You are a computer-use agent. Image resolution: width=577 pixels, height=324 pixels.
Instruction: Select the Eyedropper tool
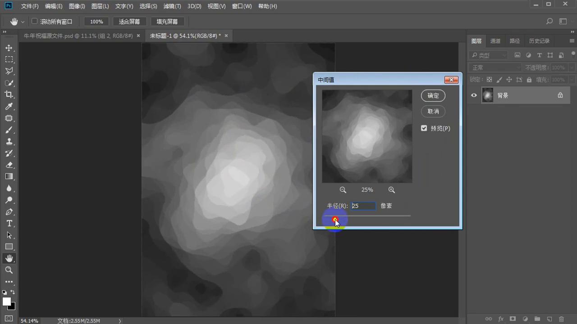click(9, 107)
